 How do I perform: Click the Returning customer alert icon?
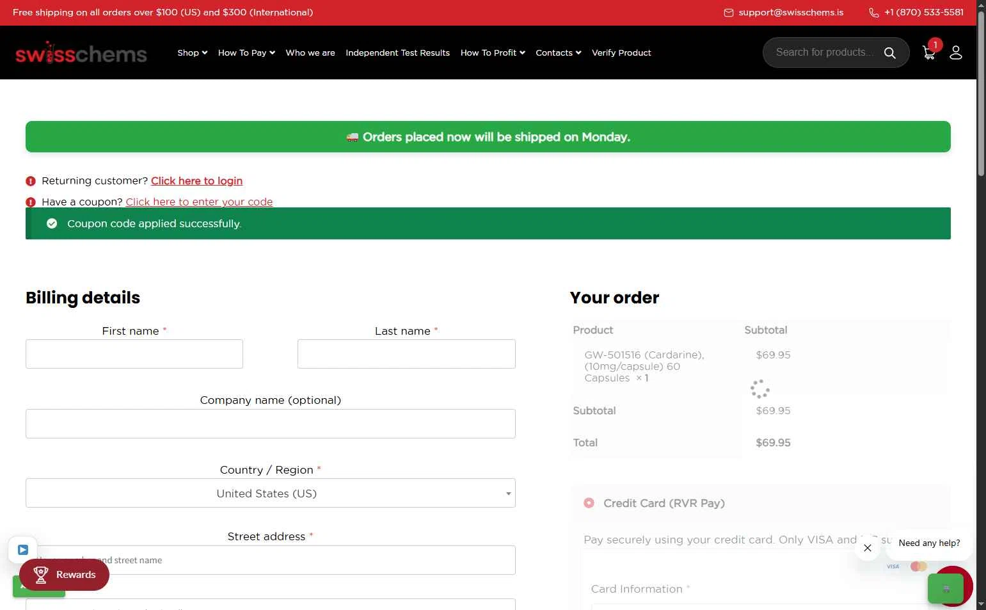(31, 181)
